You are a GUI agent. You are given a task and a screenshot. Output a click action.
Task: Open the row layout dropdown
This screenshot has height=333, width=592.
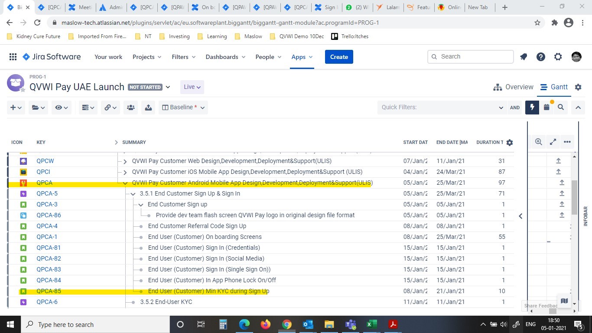point(88,107)
